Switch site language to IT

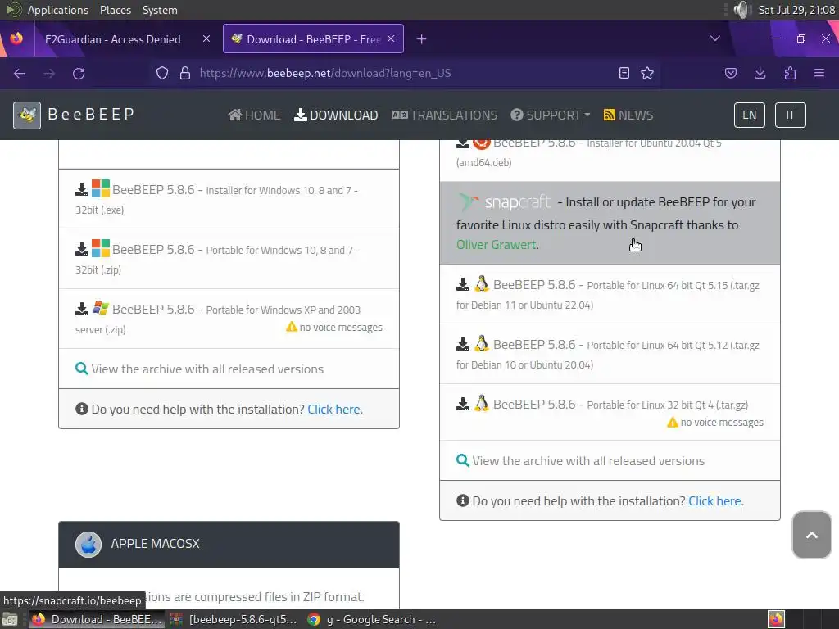point(791,115)
